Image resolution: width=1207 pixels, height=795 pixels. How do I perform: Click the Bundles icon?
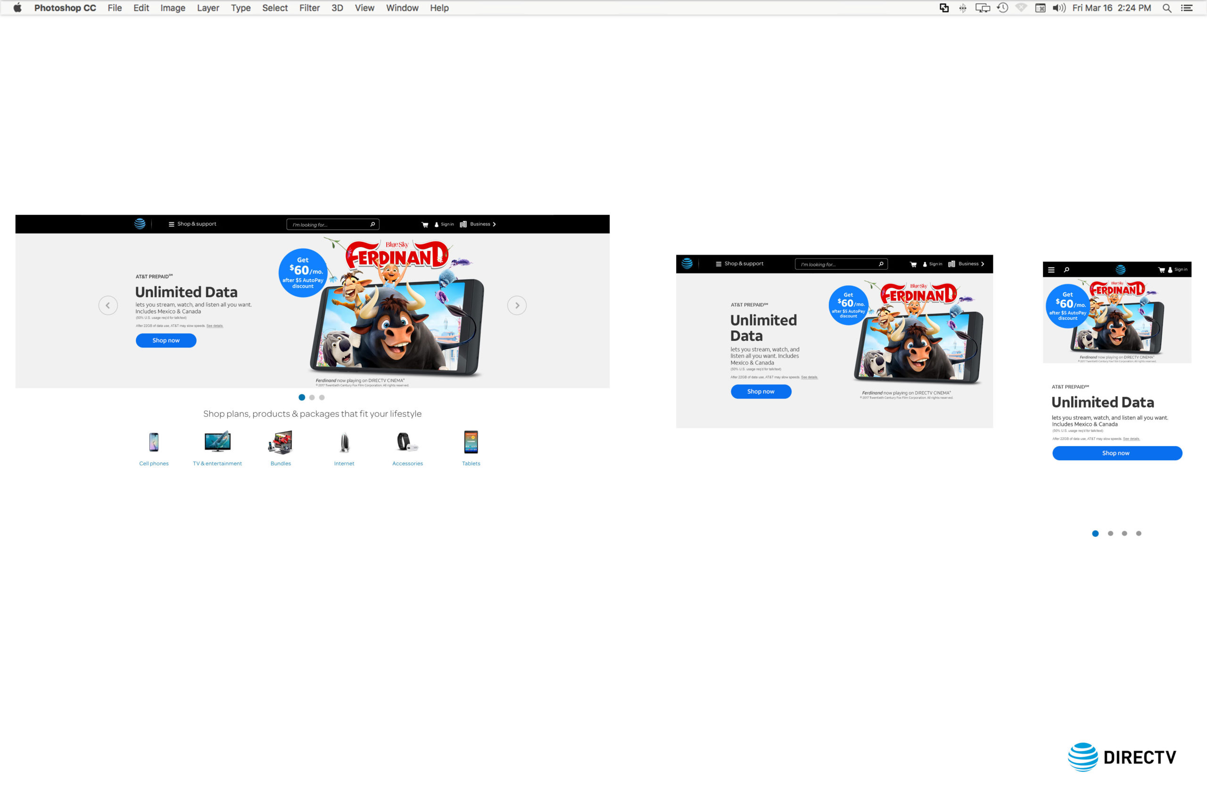[x=281, y=442]
